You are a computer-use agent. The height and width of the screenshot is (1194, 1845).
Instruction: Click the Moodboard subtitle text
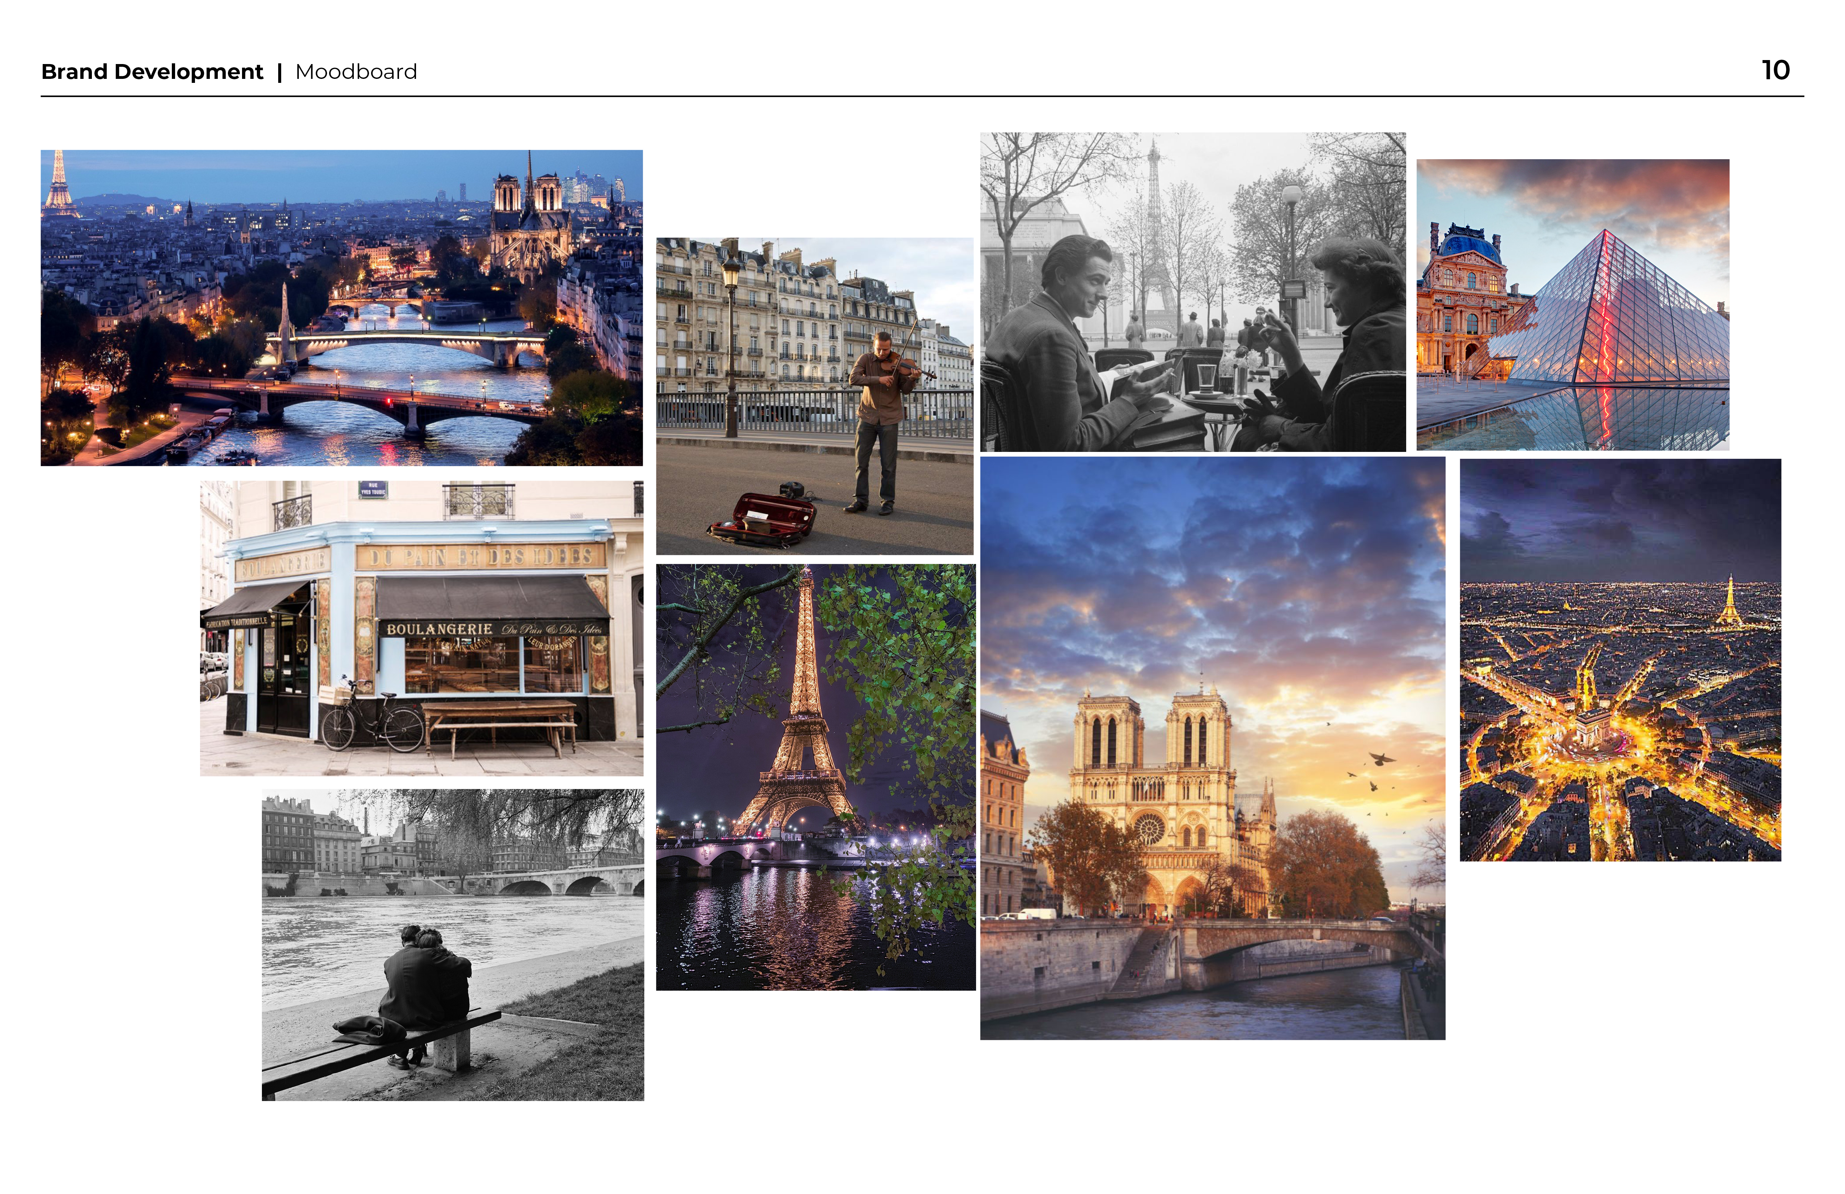(x=356, y=72)
